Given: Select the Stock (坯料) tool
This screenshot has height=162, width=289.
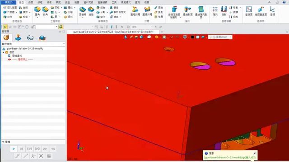Looking at the screenshot, I should pyautogui.click(x=68, y=17).
